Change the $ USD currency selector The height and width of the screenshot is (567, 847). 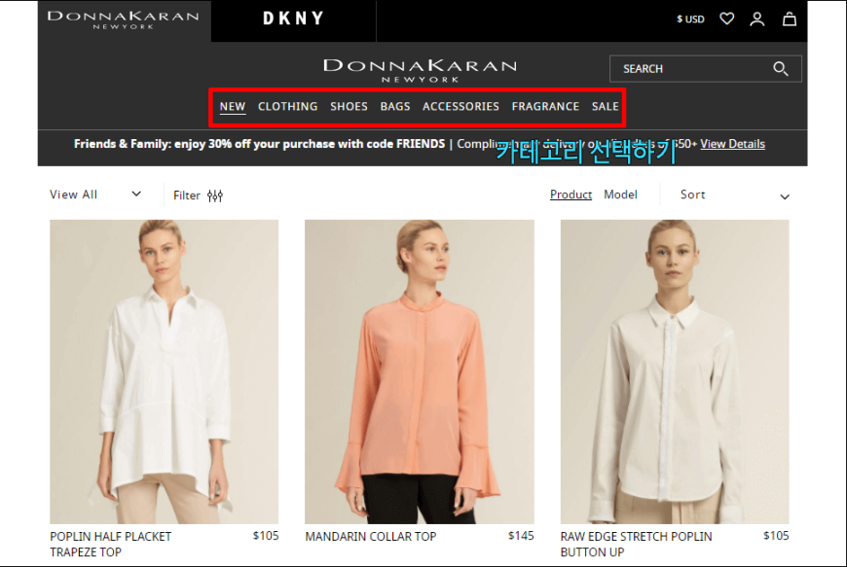(690, 19)
